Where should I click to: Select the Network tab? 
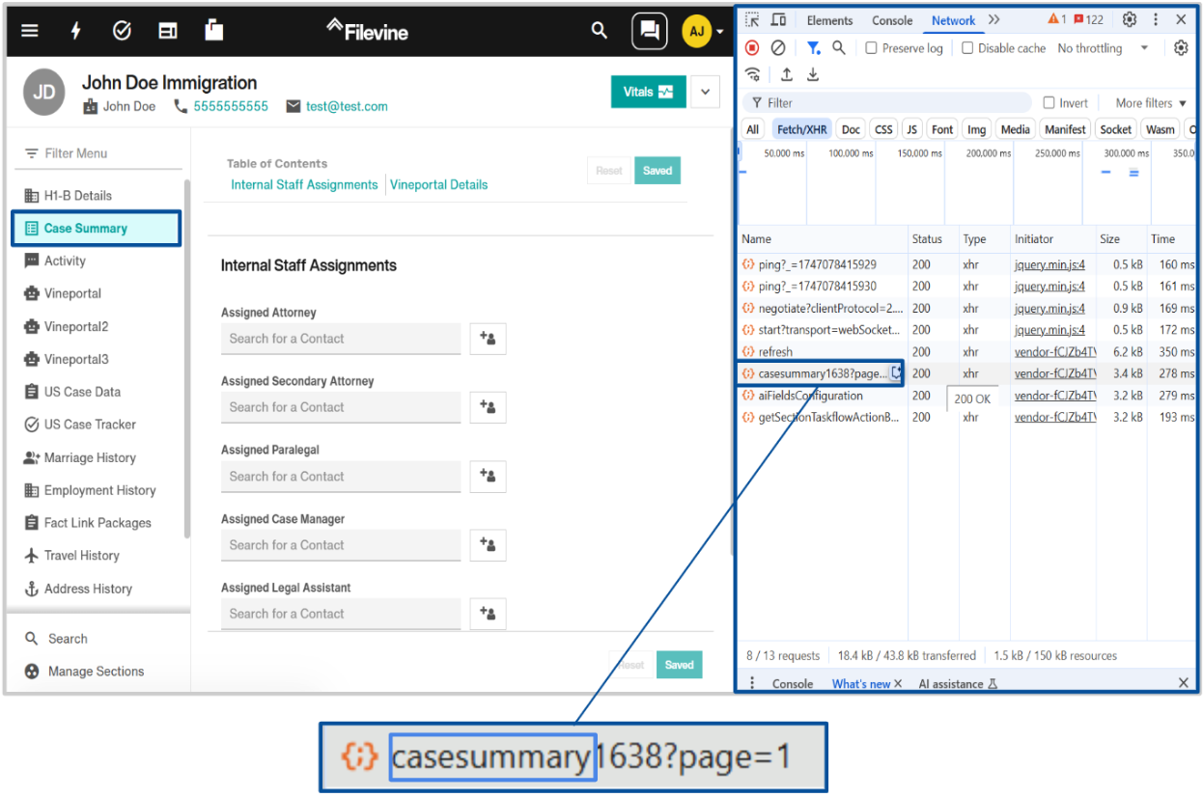click(954, 20)
